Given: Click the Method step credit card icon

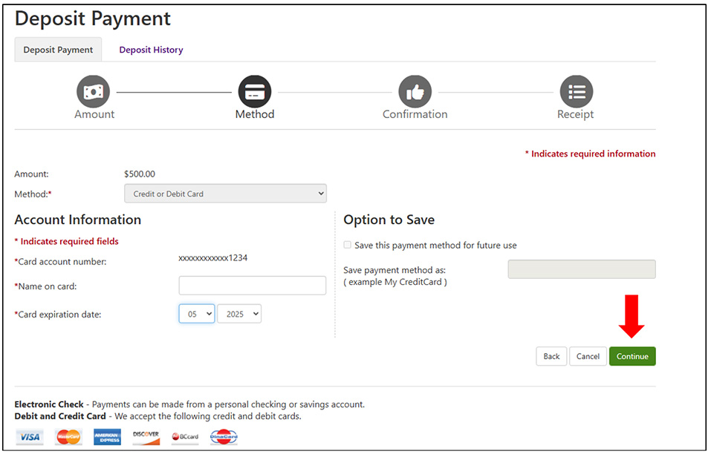Looking at the screenshot, I should (254, 92).
